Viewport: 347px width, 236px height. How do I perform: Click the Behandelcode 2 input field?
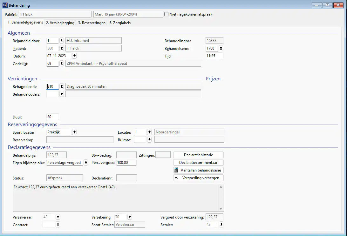[x=52, y=94]
